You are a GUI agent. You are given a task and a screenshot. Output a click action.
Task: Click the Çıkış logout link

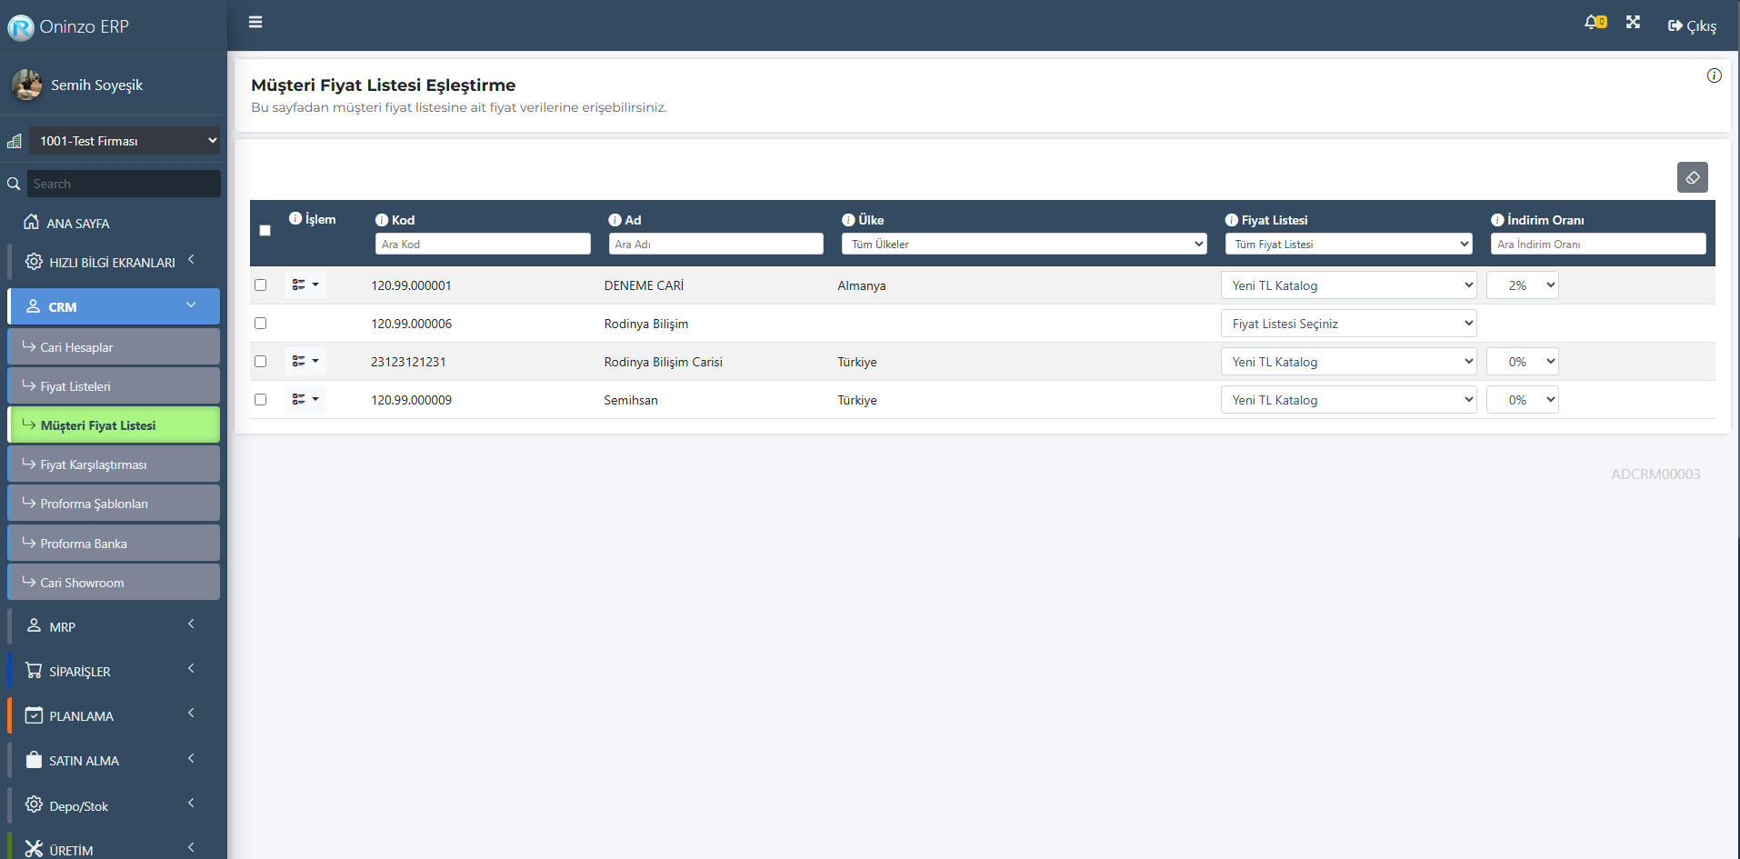click(1692, 25)
